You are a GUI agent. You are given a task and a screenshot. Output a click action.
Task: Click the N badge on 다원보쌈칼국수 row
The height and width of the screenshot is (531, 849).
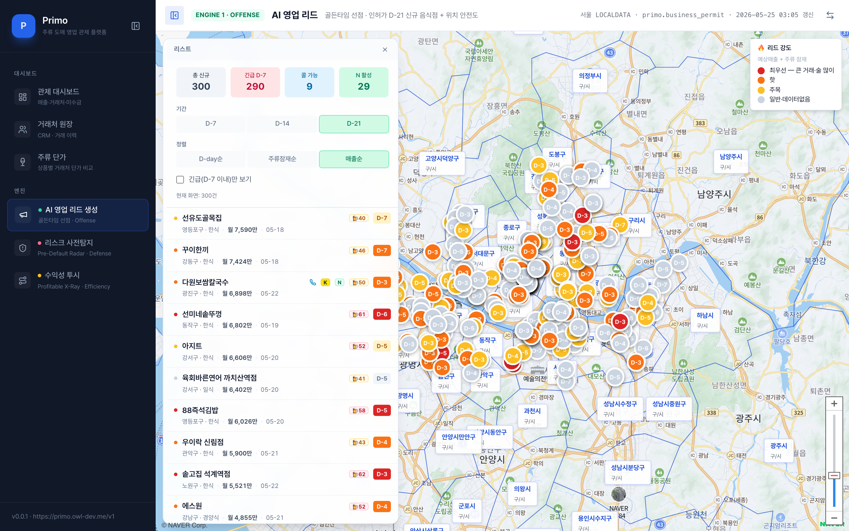click(x=339, y=282)
